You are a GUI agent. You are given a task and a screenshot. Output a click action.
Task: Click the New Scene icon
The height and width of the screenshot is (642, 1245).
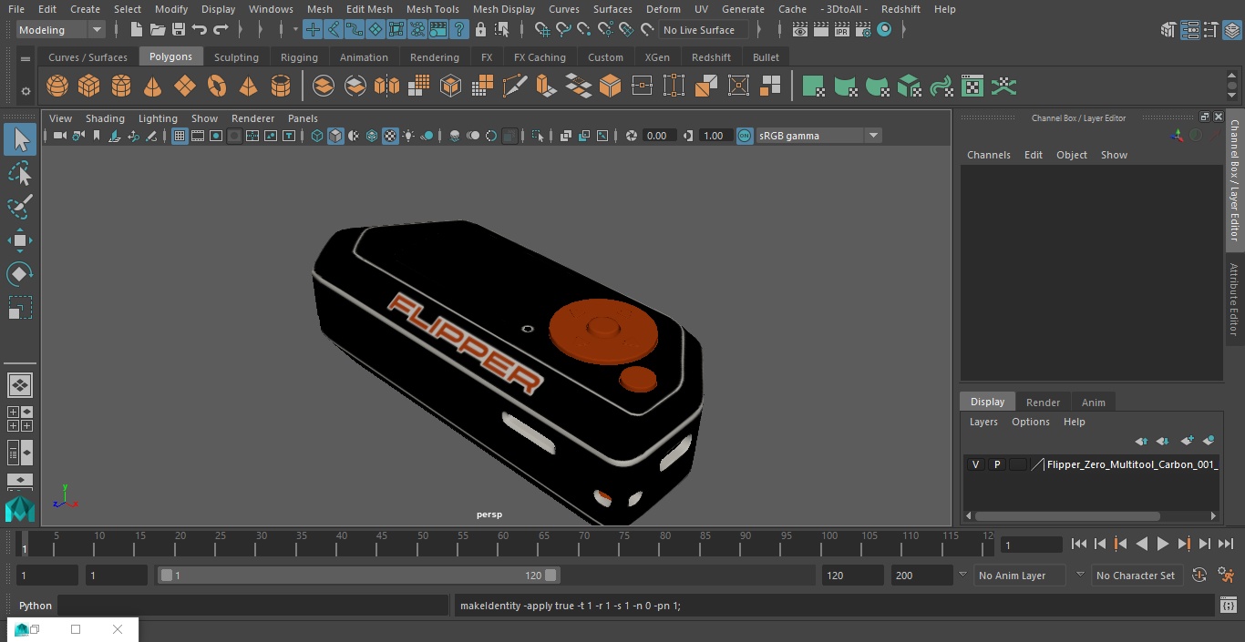point(136,30)
